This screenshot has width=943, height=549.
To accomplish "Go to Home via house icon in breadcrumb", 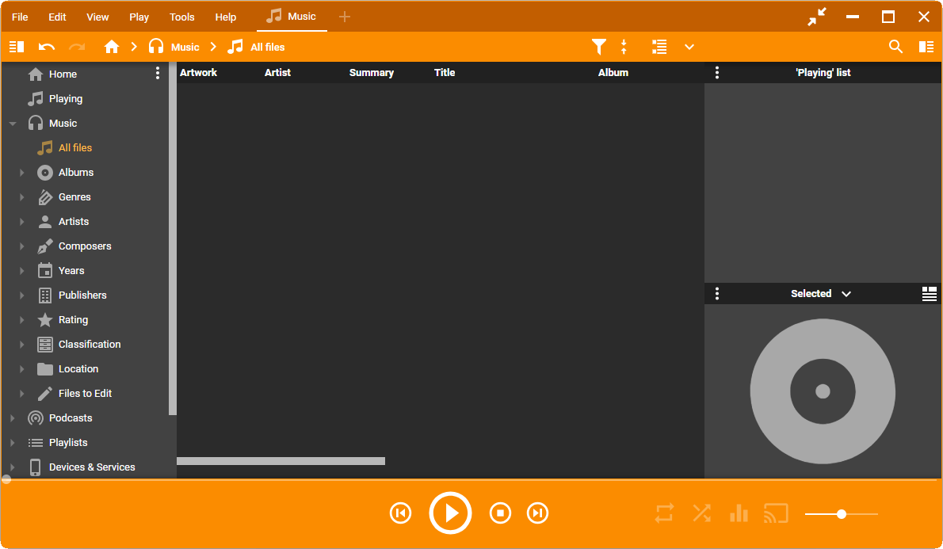I will pos(112,47).
